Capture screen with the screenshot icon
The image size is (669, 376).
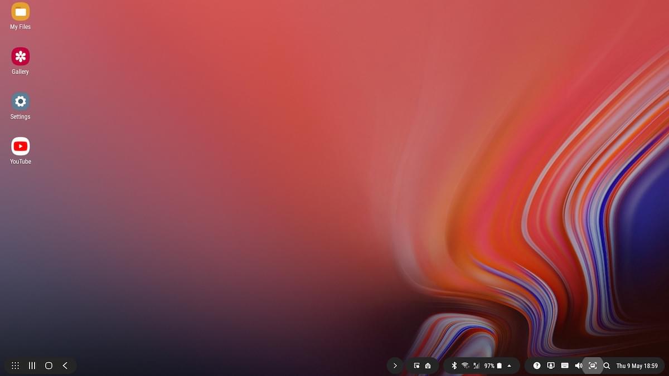pos(593,365)
